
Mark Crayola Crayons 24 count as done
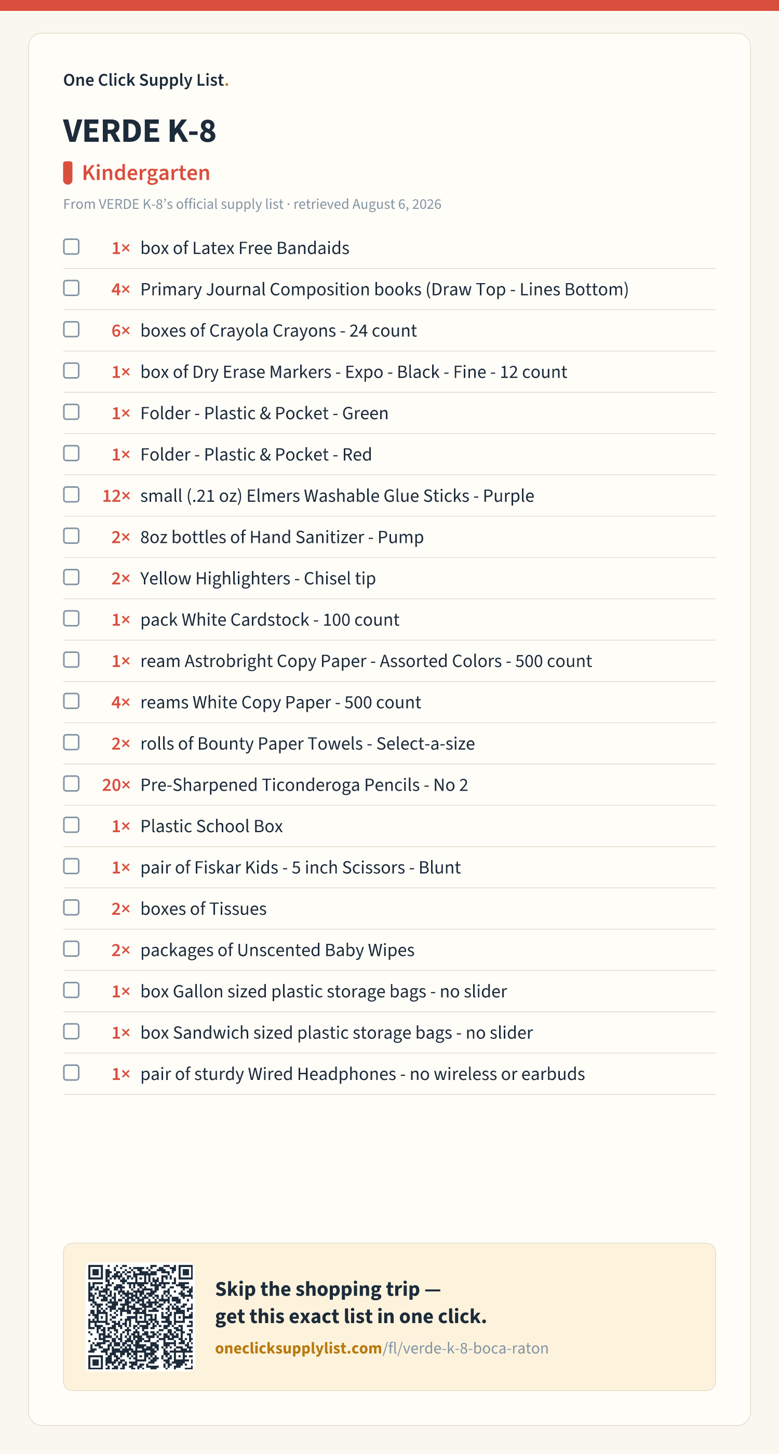[71, 329]
